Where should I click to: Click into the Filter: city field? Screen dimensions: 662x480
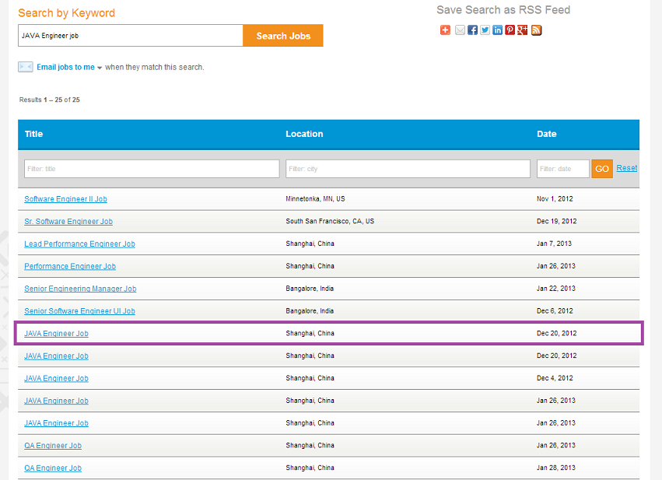(x=408, y=169)
